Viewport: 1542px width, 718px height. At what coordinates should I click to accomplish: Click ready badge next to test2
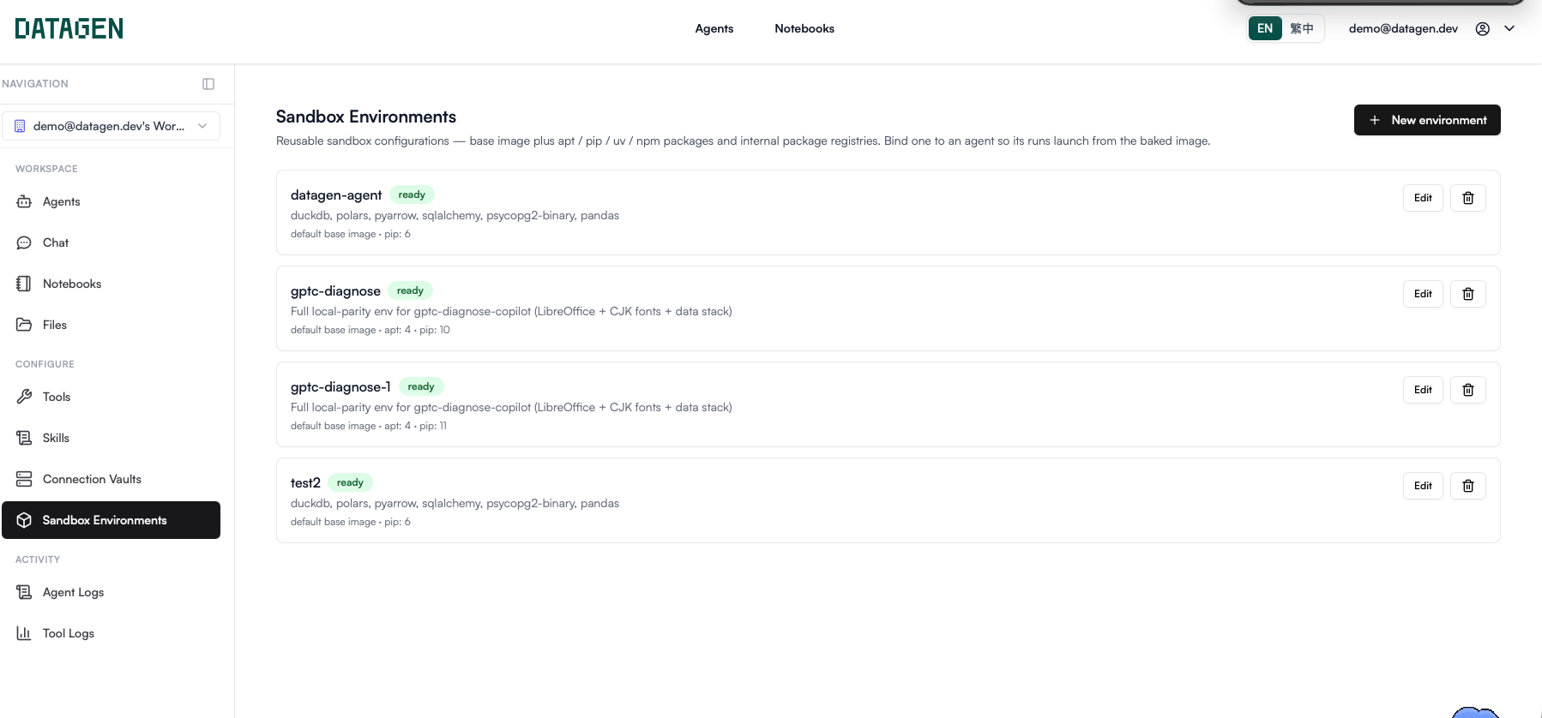(350, 482)
